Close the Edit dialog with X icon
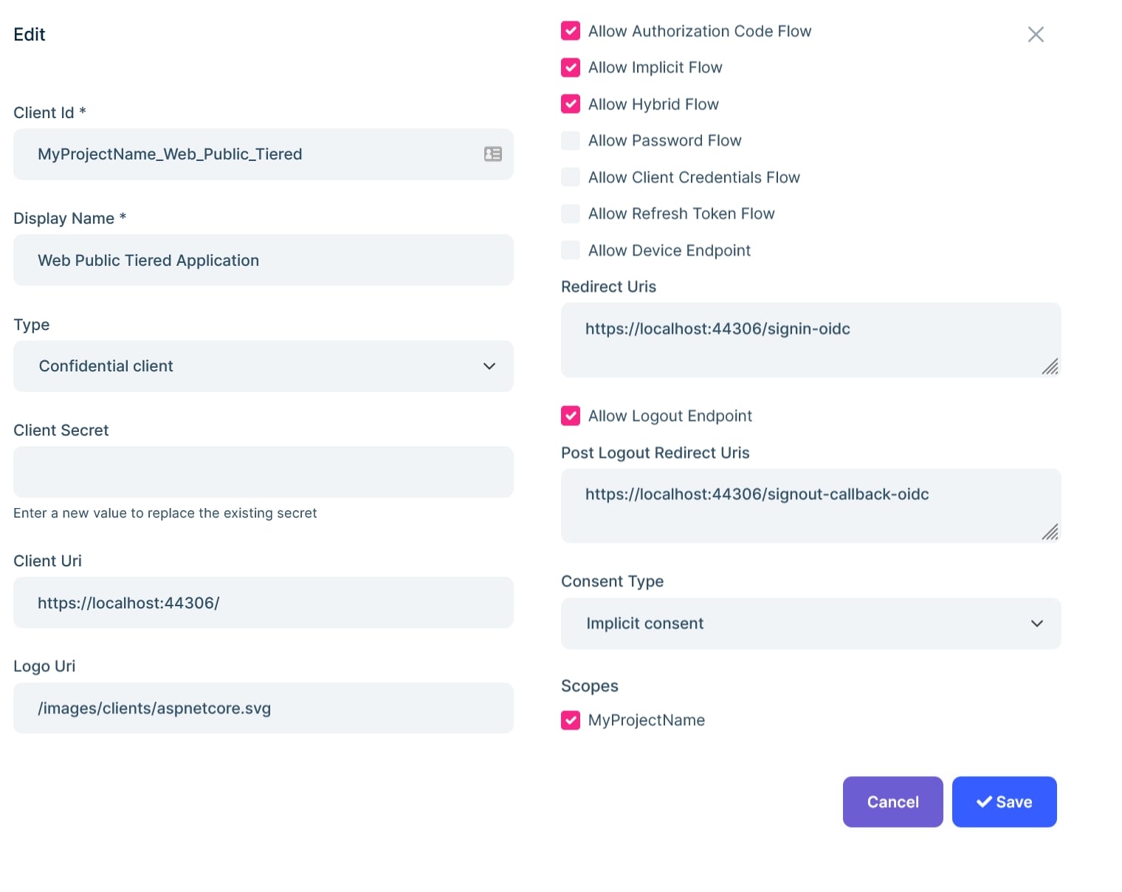 click(1036, 35)
